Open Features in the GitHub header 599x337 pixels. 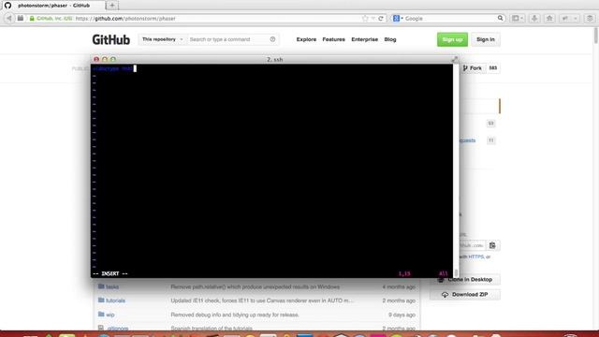(333, 39)
